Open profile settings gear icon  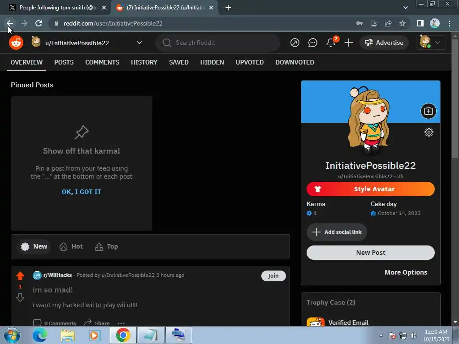tap(429, 132)
